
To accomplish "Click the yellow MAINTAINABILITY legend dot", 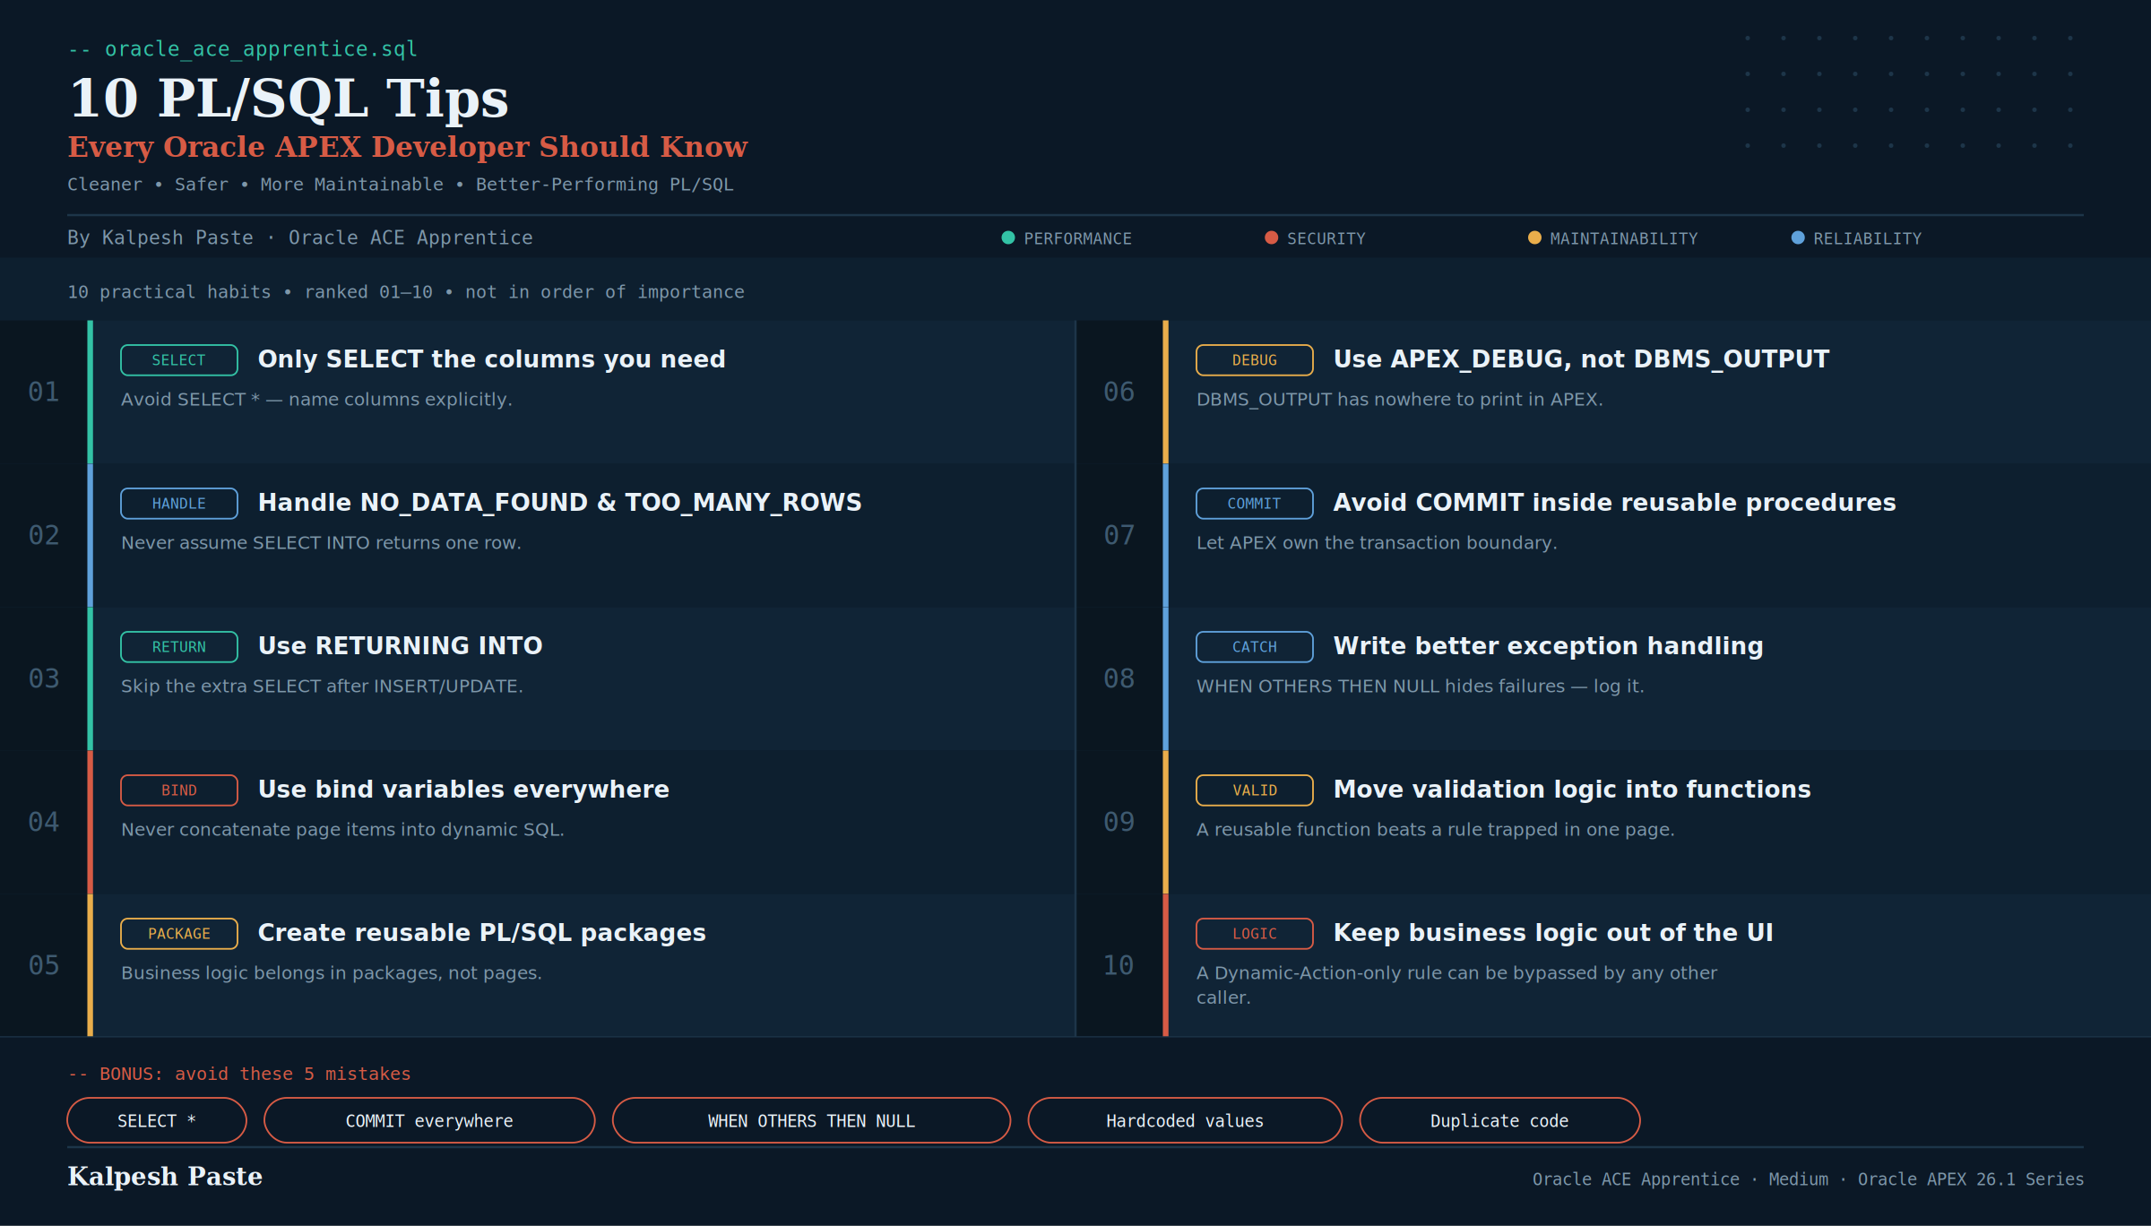I will tap(1534, 237).
